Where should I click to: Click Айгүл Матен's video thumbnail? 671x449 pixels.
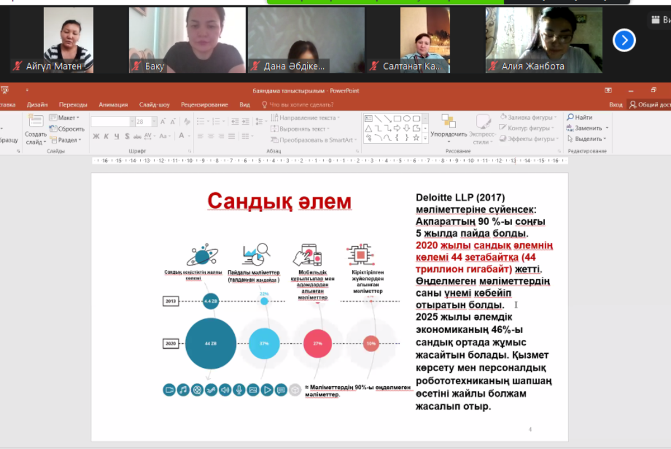pos(68,40)
